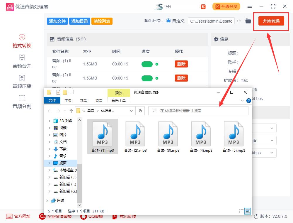
Task: Switch Explorer to large thumbnails view
Action: point(248,211)
